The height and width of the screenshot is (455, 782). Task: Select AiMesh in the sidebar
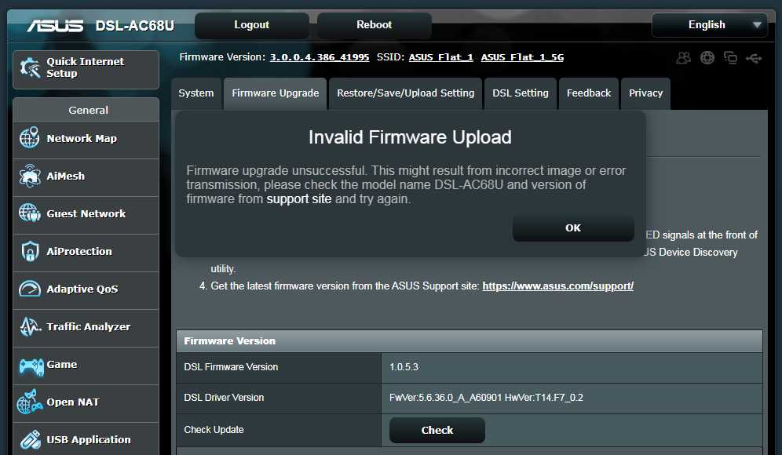86,177
